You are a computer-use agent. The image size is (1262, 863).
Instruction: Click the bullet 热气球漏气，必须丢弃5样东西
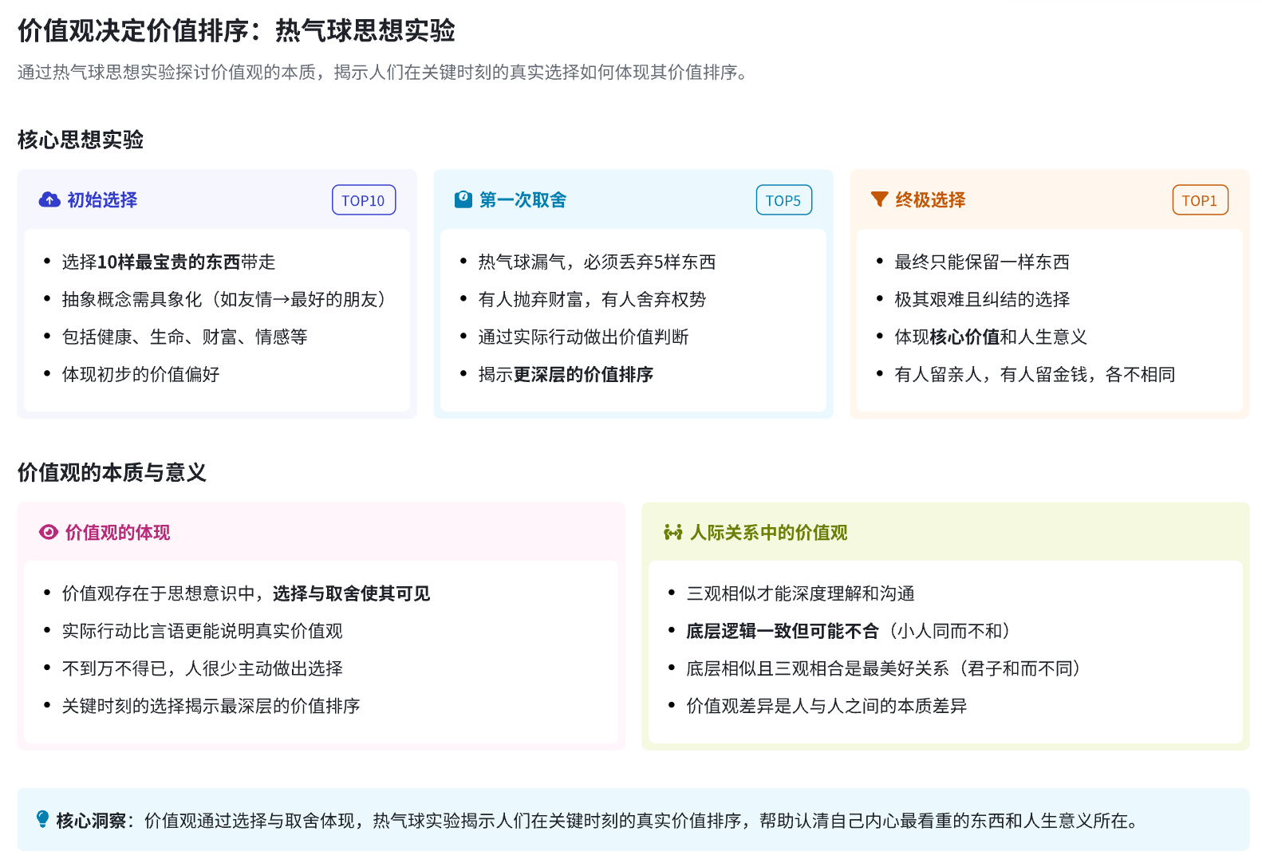tap(597, 262)
